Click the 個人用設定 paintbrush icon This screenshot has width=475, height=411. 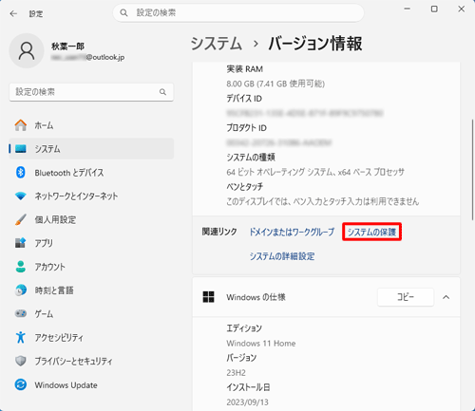pyautogui.click(x=21, y=219)
